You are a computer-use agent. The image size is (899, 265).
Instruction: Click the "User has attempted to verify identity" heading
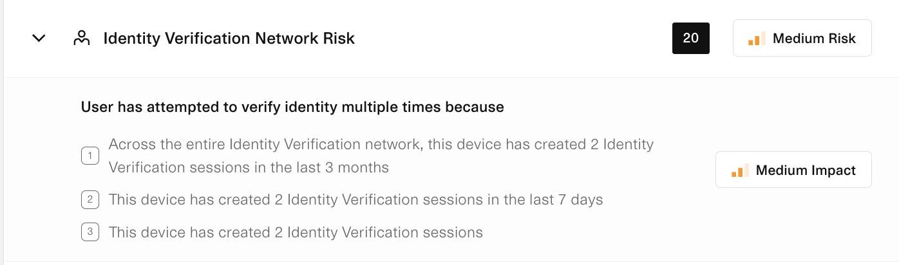click(x=292, y=107)
